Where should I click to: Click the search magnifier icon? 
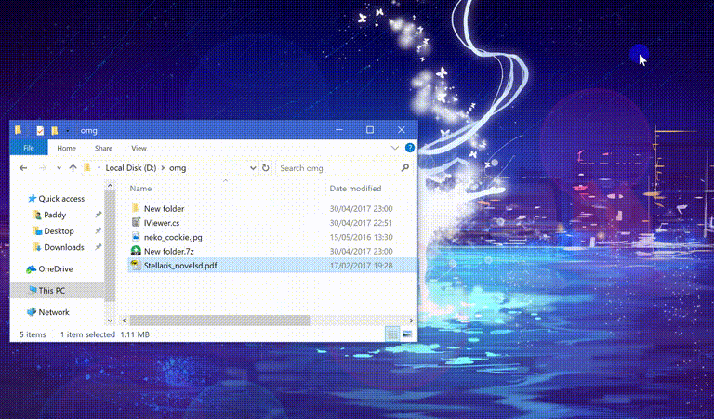click(x=404, y=168)
